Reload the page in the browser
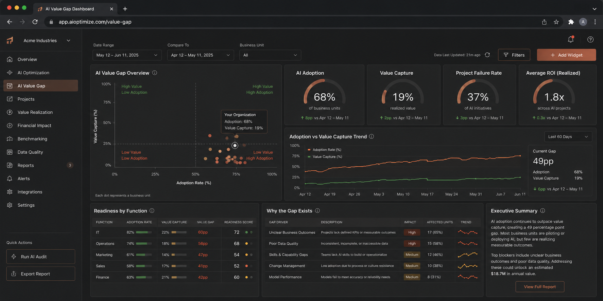Image resolution: width=603 pixels, height=301 pixels. 35,22
